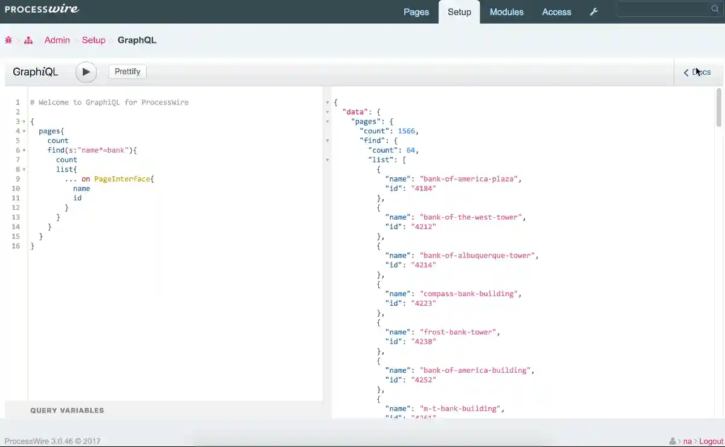Toggle the list block disclosure triangle on line 8
The image size is (725, 447).
point(25,170)
